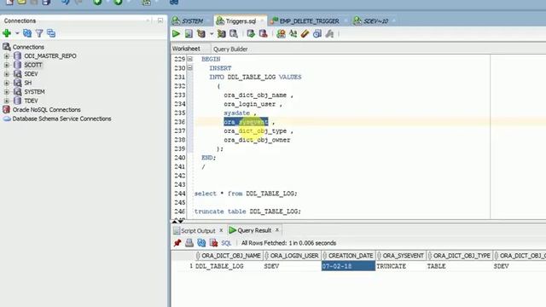Select Oracle NoSQL Connections
546x307 pixels.
pyautogui.click(x=46, y=110)
